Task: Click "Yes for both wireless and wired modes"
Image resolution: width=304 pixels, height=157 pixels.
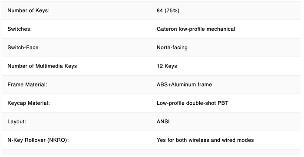Action: pyautogui.click(x=205, y=140)
